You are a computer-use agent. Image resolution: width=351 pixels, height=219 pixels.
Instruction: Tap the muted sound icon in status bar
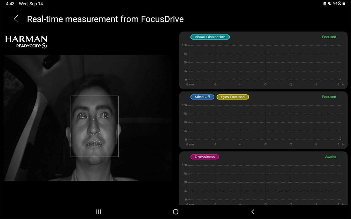click(x=330, y=4)
